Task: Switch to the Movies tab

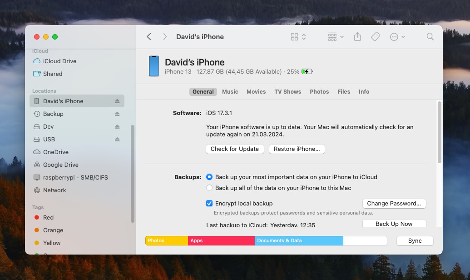Action: 256,91
